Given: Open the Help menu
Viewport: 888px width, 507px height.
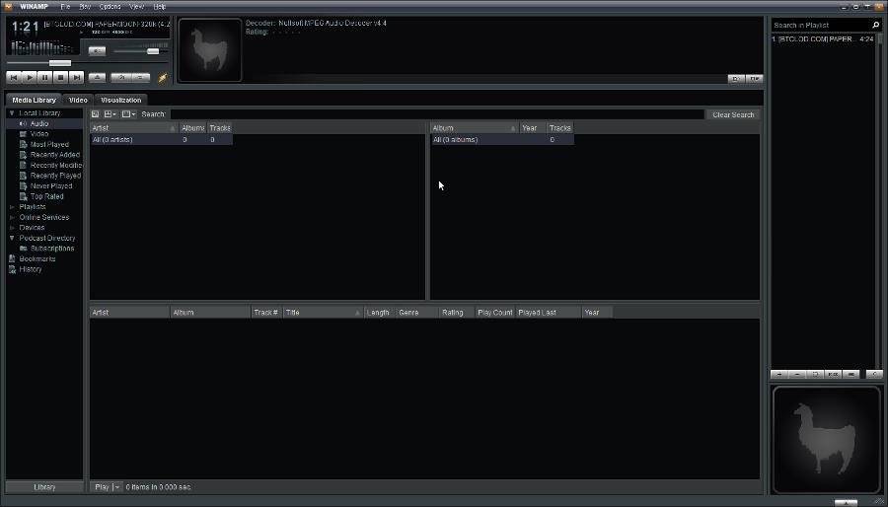Looking at the screenshot, I should (160, 6).
